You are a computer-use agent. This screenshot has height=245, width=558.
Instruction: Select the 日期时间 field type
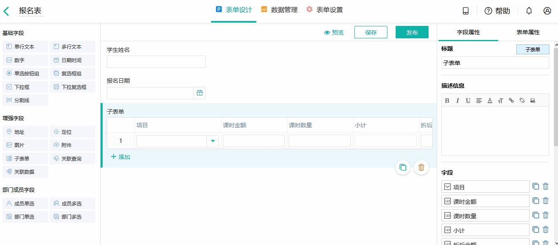73,60
